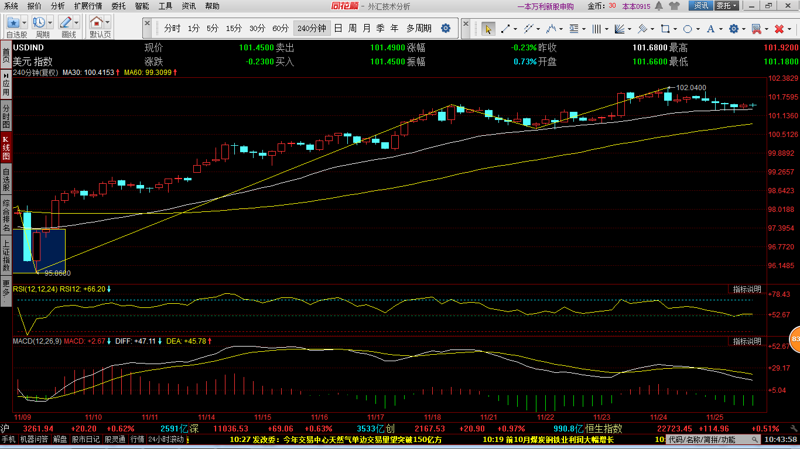Click the 更多 side tab
Screen dimensions: 800x449
point(5,292)
